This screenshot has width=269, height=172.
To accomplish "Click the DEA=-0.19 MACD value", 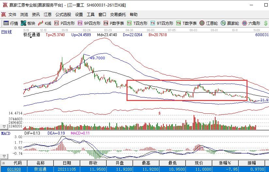I will 56,133.
